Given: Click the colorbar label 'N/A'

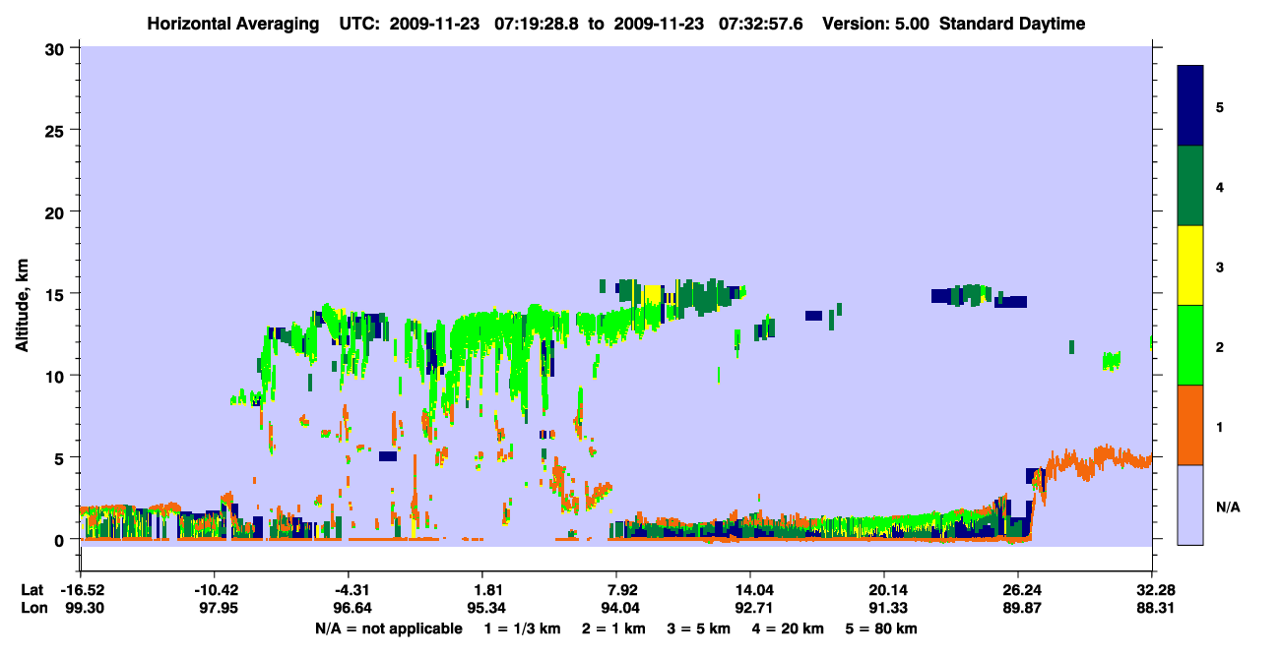Looking at the screenshot, I should click(x=1228, y=507).
